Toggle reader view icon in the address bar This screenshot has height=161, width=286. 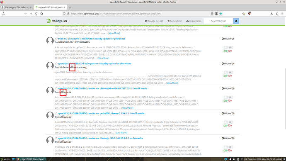point(212,14)
